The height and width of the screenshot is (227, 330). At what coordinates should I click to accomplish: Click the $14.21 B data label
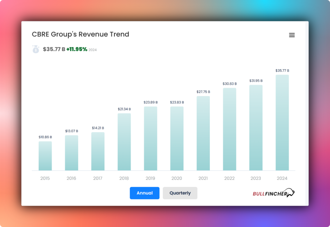98,128
